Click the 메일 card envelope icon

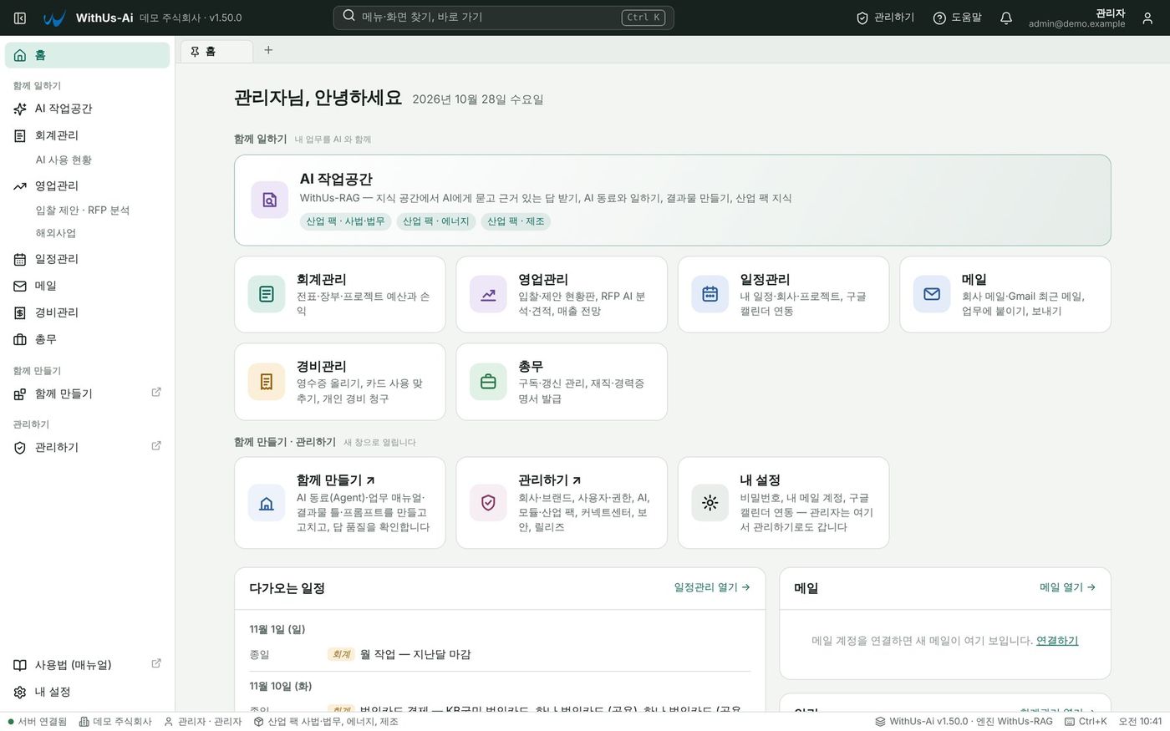point(932,294)
